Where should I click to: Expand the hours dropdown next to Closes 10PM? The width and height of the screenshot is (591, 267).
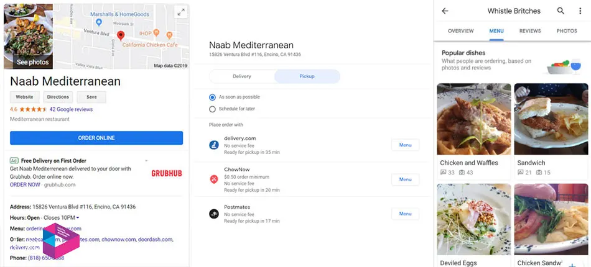(78, 218)
